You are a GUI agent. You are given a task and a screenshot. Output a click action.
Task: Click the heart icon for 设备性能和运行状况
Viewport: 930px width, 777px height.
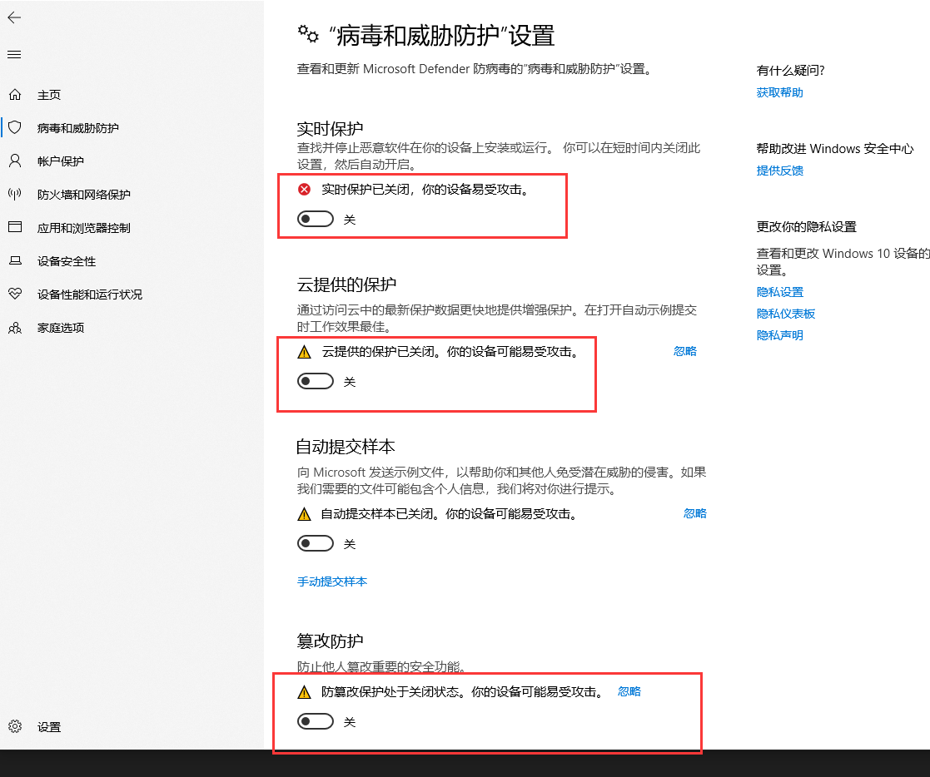[x=15, y=294]
